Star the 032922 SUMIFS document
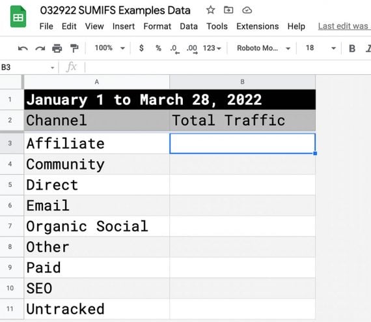 [x=210, y=10]
